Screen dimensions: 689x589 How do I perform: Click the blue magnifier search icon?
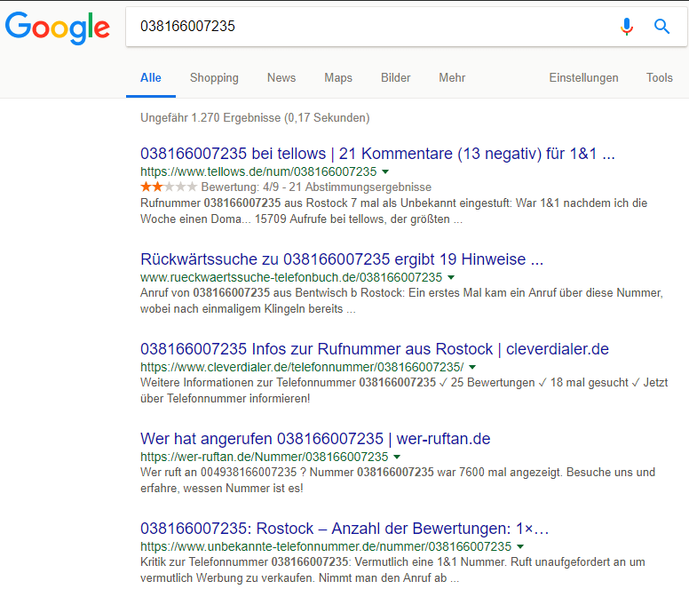(x=661, y=27)
